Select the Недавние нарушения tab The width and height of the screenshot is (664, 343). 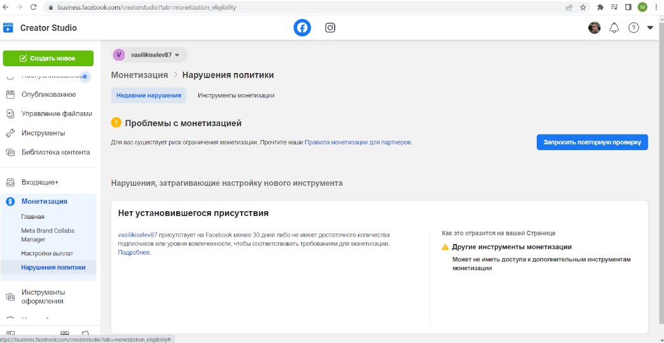point(149,95)
